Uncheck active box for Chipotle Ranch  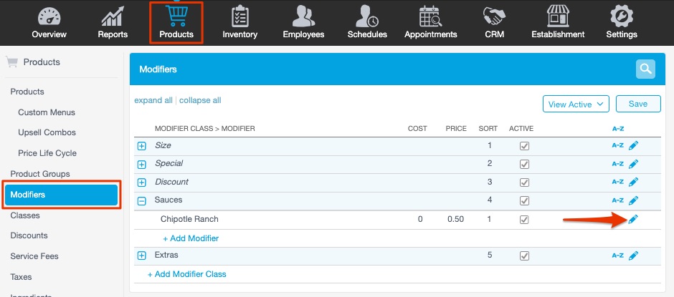coord(524,220)
